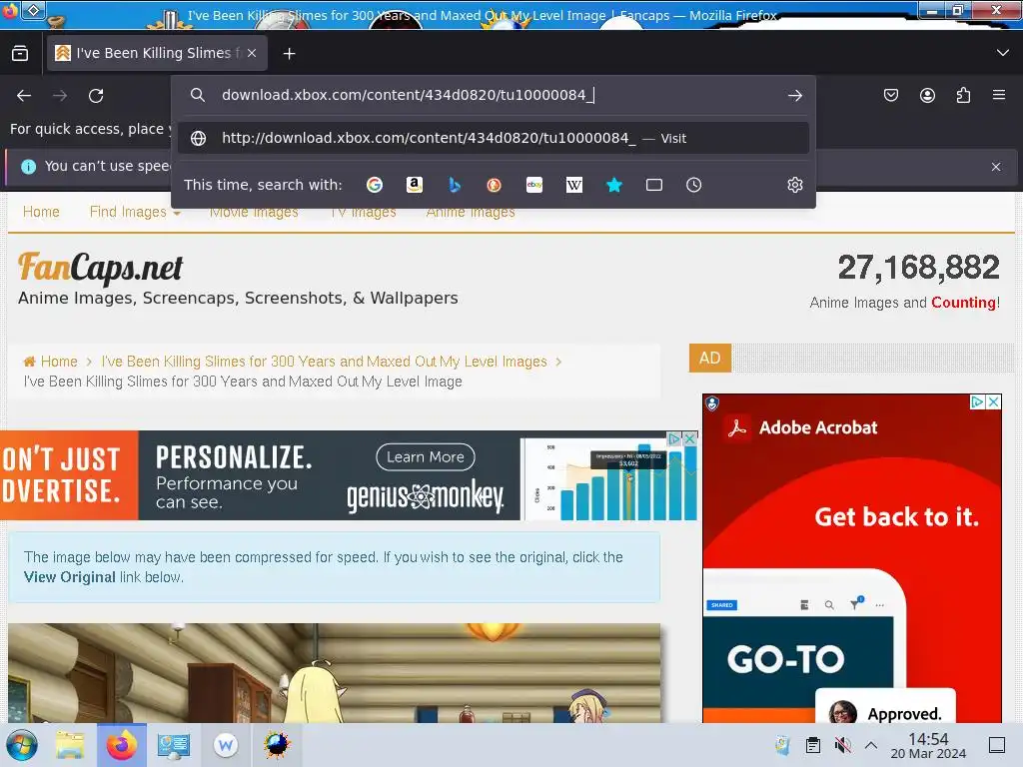Image resolution: width=1023 pixels, height=767 pixels.
Task: Open AdChoices icon on the banner ad
Action: point(674,438)
